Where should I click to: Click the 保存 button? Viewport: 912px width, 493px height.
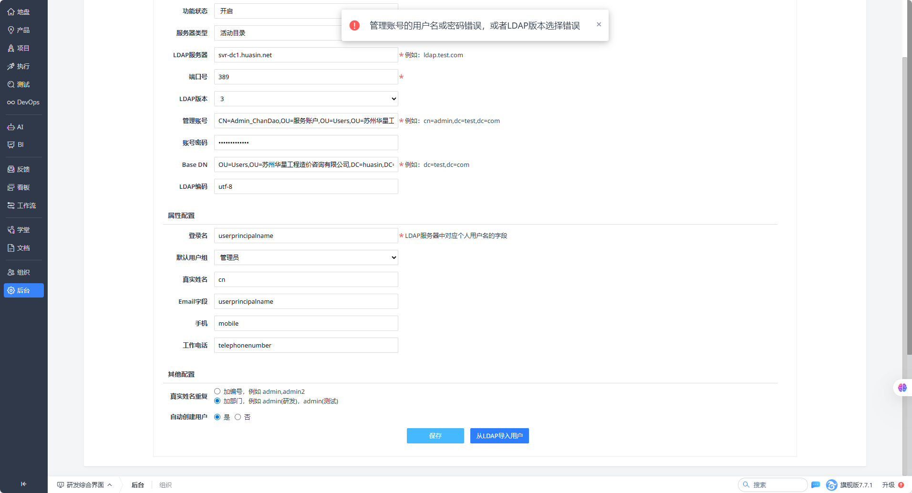click(435, 436)
